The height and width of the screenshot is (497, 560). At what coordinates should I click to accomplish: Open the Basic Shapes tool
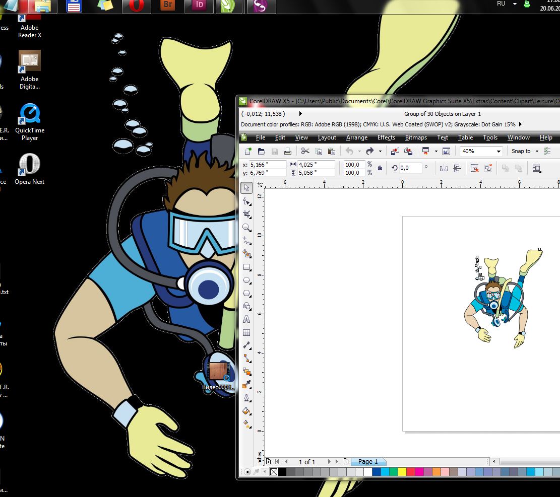click(247, 307)
